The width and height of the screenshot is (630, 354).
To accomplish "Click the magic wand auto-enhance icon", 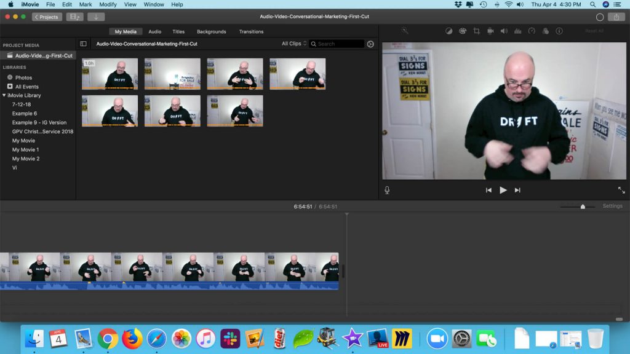I will [x=404, y=31].
